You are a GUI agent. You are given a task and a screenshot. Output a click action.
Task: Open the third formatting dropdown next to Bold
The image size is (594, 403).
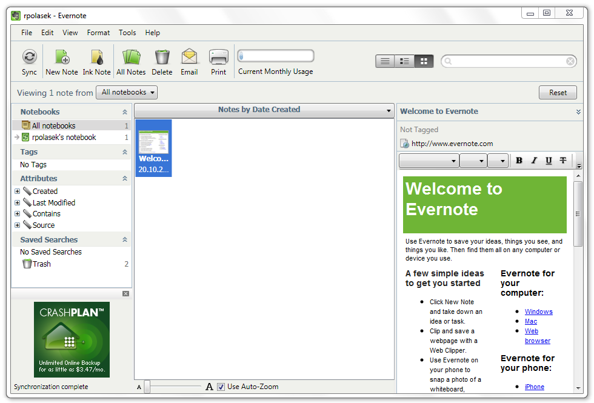[498, 161]
